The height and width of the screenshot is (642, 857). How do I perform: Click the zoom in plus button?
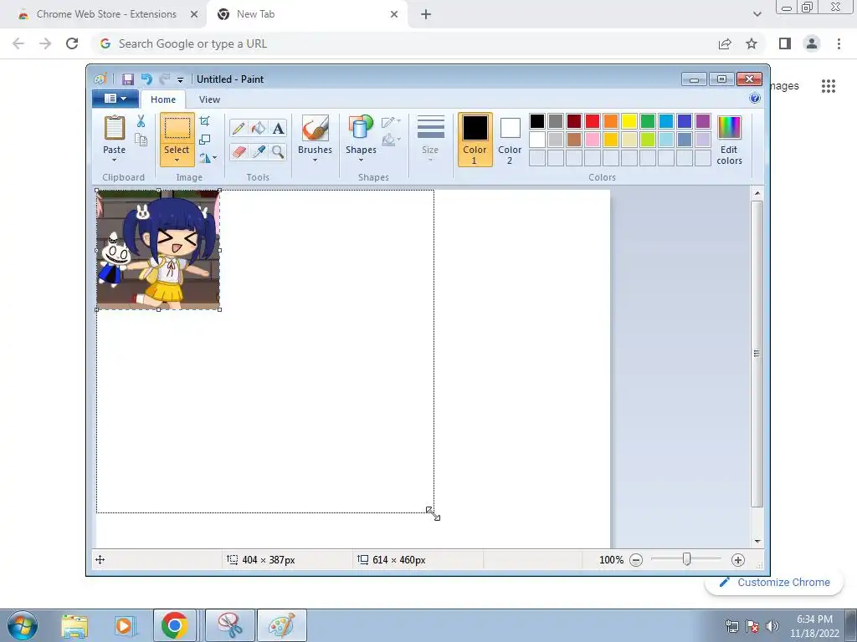click(738, 559)
